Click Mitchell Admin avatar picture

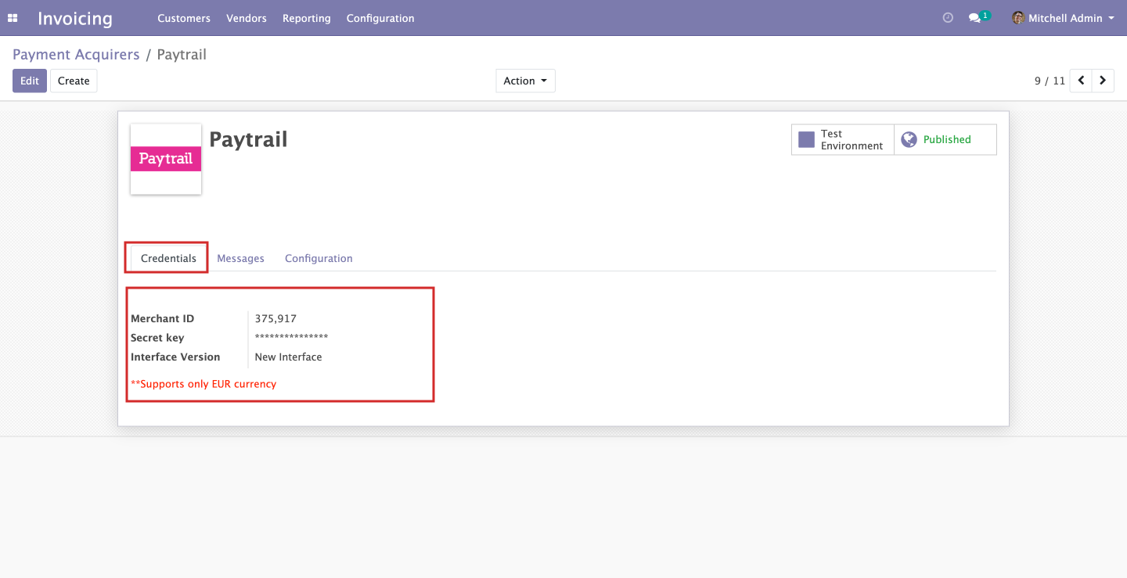[1018, 18]
